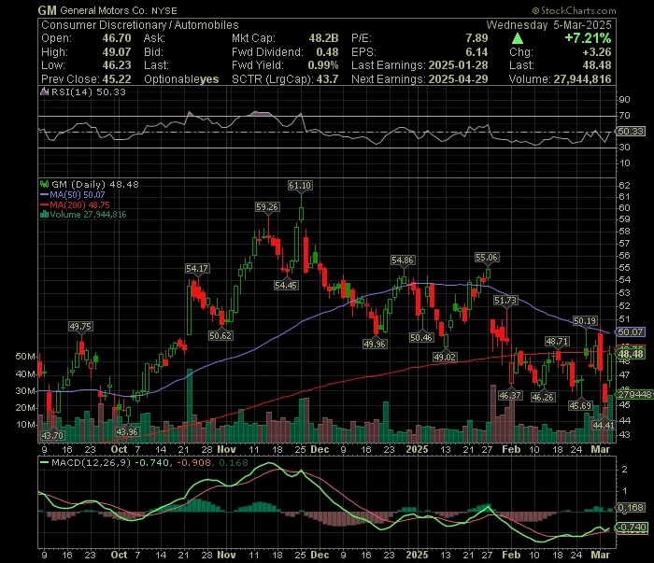Click the SCTR (LrgCap) 43.7 value

(x=327, y=79)
